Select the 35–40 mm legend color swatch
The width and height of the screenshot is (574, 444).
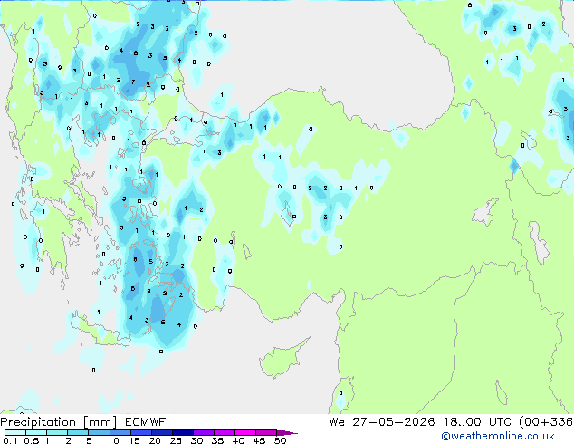(224, 432)
